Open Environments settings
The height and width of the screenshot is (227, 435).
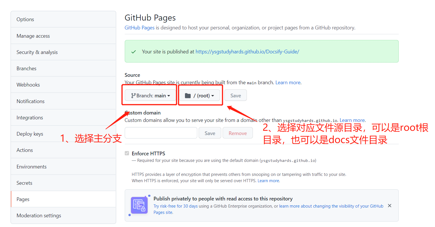point(63,166)
